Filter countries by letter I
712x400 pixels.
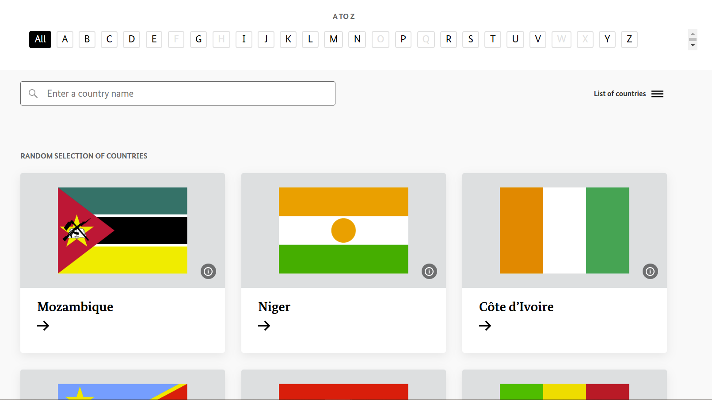click(x=244, y=39)
